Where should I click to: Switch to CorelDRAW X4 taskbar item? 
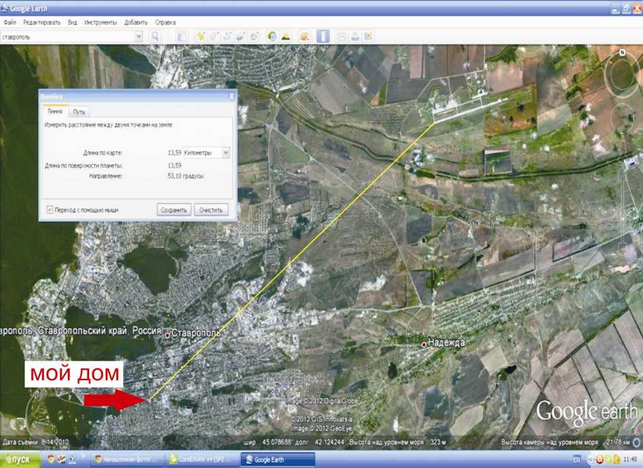[x=201, y=459]
